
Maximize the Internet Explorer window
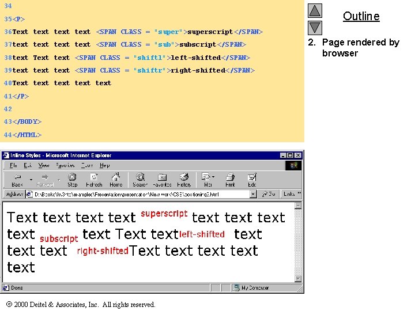pyautogui.click(x=290, y=155)
